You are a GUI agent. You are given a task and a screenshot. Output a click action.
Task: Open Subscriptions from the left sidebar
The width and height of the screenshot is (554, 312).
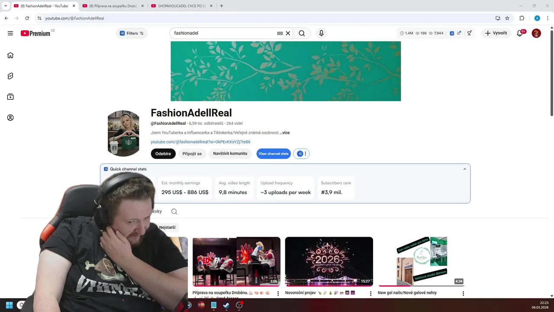pos(10,97)
